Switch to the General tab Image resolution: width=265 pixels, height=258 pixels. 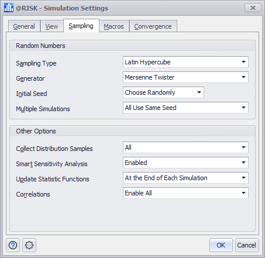click(24, 26)
